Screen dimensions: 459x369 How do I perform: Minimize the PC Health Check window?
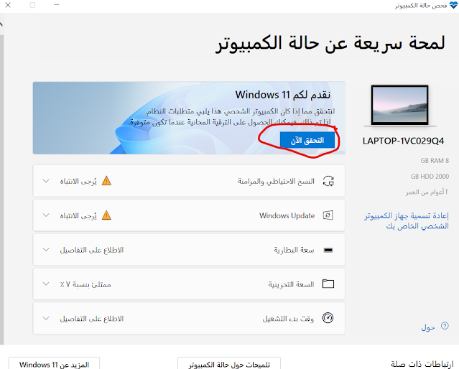click(x=57, y=5)
